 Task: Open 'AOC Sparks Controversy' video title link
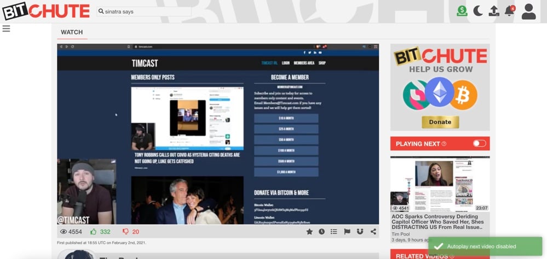click(x=438, y=222)
